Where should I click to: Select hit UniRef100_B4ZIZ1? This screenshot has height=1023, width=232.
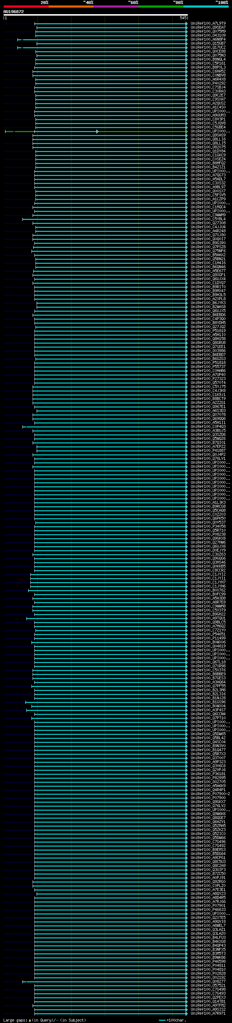pyautogui.click(x=208, y=167)
